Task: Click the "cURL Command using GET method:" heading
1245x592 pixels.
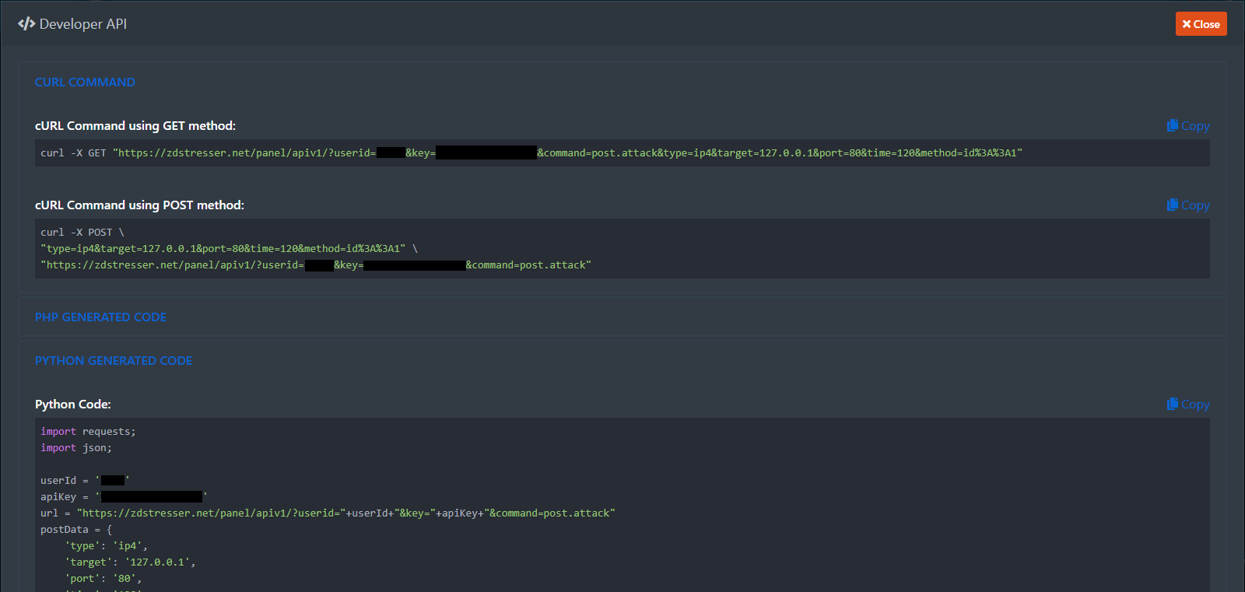Action: pyautogui.click(x=135, y=126)
